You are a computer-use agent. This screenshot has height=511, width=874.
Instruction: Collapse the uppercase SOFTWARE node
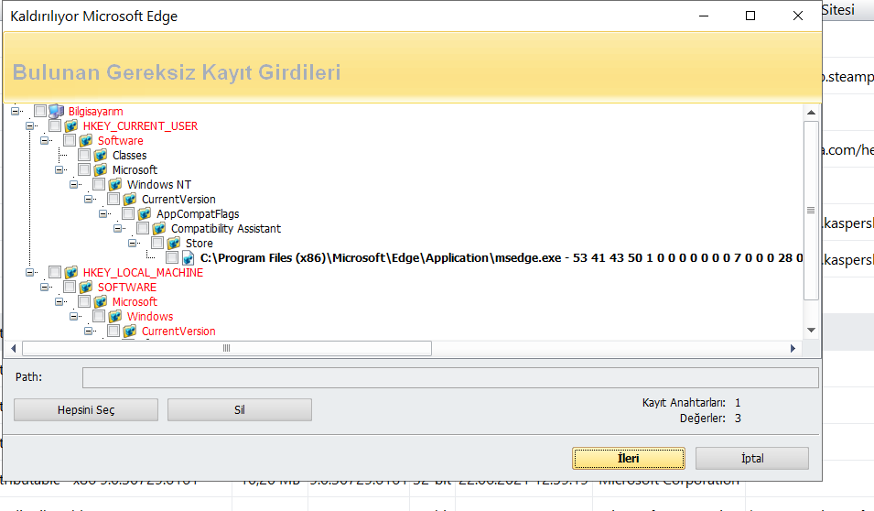(x=44, y=287)
